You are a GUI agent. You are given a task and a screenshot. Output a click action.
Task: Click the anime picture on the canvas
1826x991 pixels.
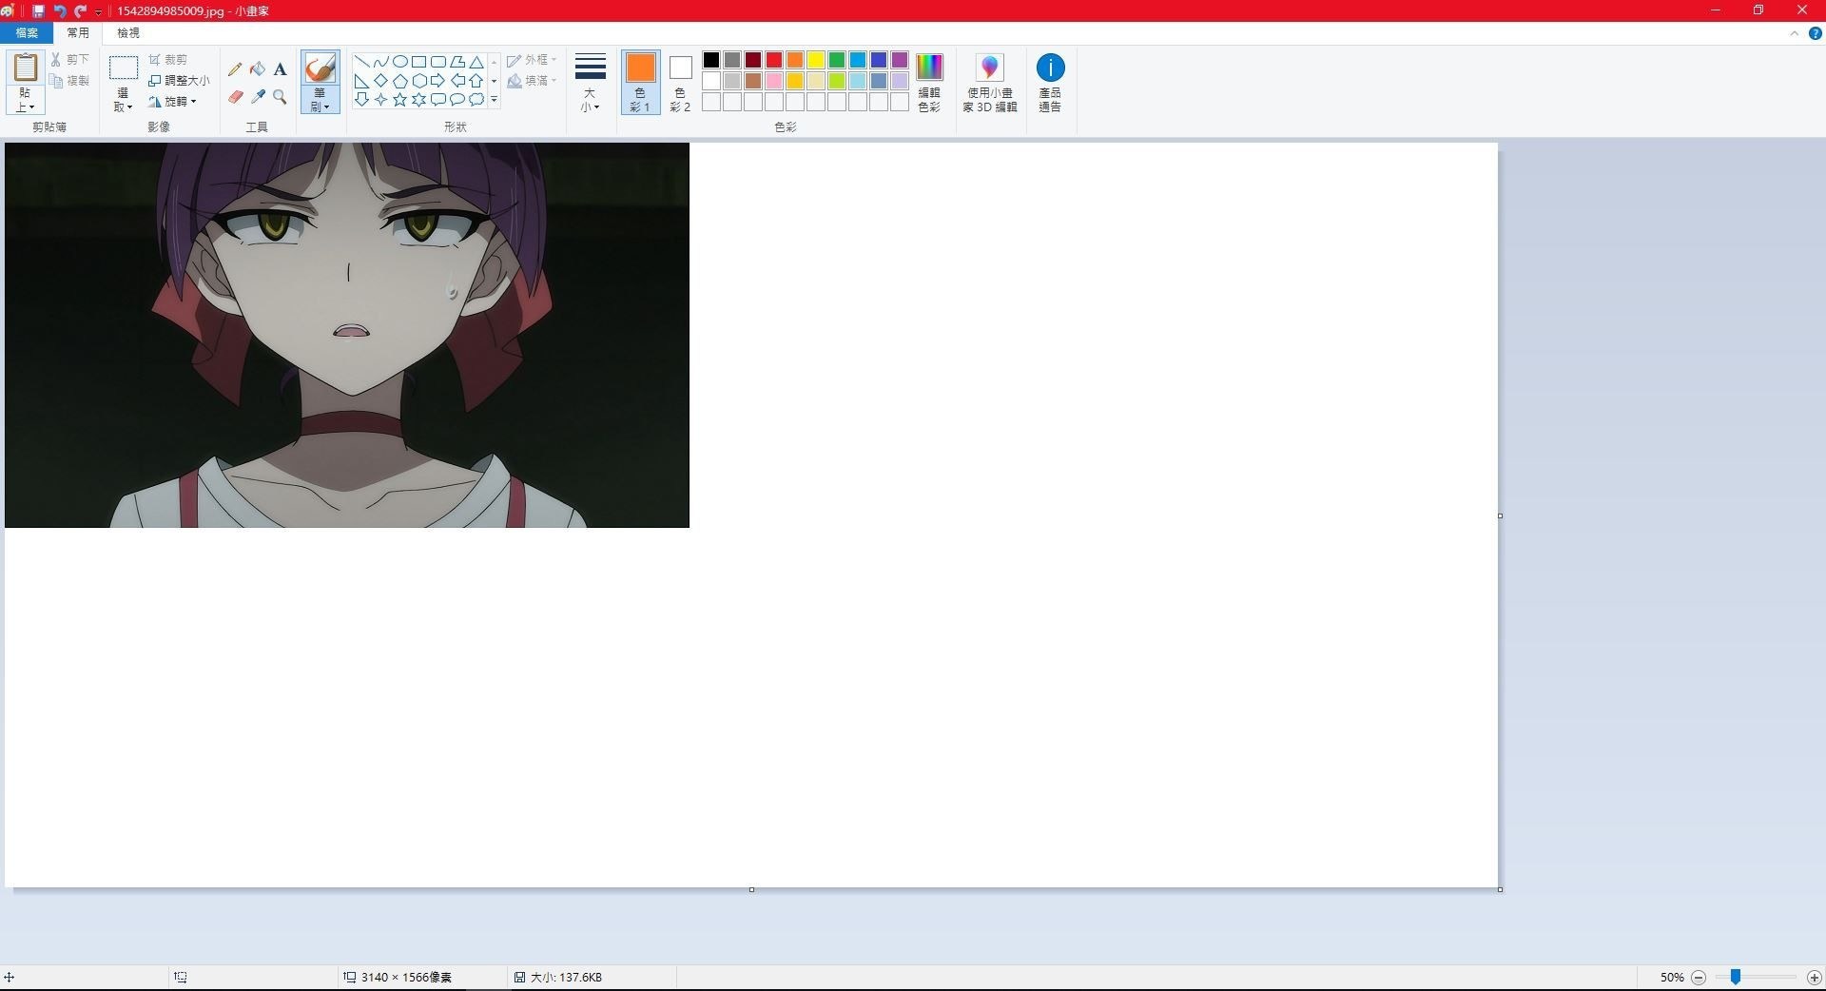(x=347, y=335)
